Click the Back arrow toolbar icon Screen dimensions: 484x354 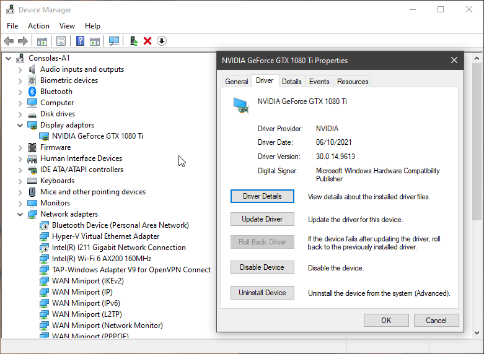click(x=9, y=41)
